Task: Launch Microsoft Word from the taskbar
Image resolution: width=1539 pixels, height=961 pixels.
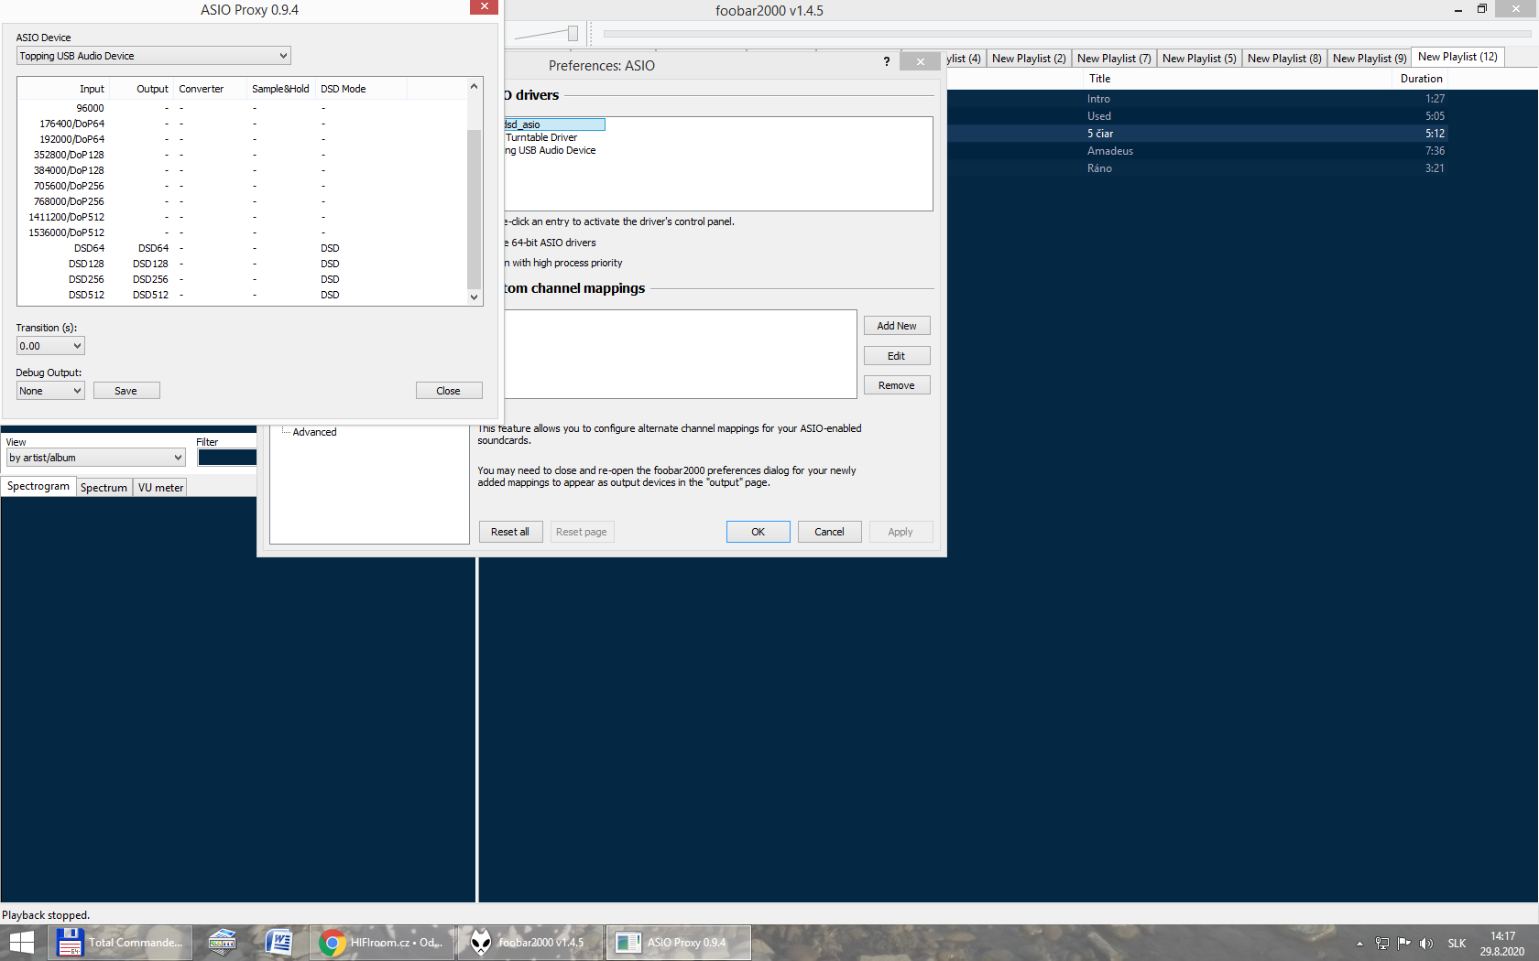Action: [278, 942]
